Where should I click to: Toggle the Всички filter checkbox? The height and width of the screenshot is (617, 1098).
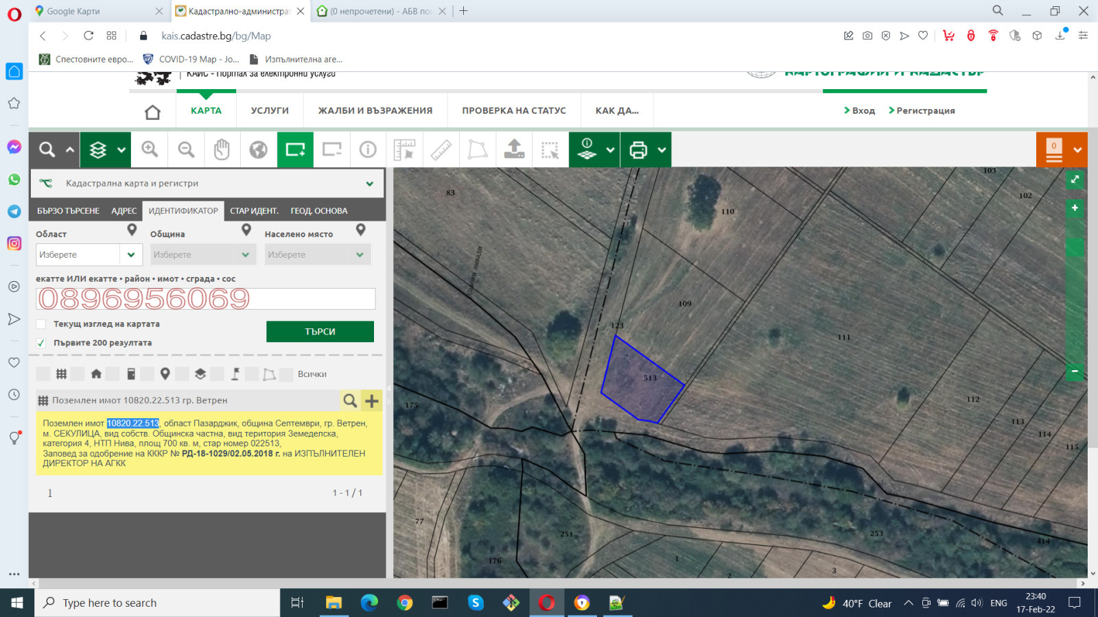coord(286,374)
